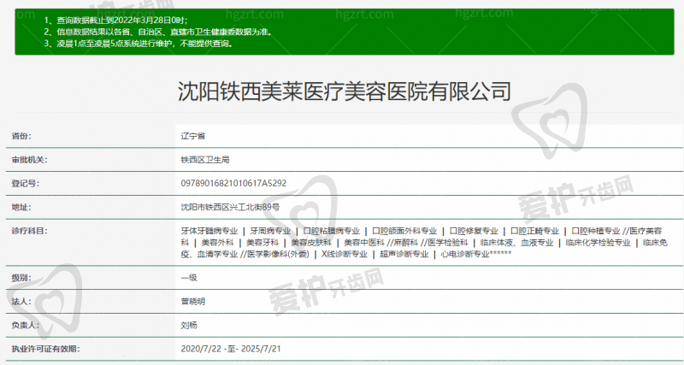
Task: Click 口腔颌面外科专业 in the department list
Action: click(x=404, y=231)
